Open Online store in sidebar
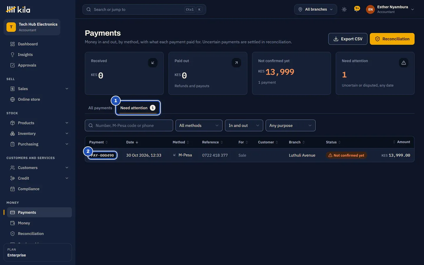Viewport: 424px width, 265px height. pos(39,99)
